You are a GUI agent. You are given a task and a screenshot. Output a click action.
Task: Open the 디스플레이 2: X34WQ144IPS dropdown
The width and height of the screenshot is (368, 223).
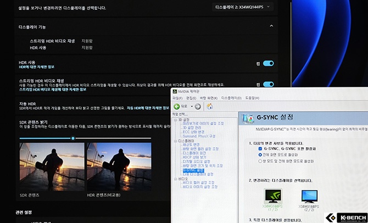click(243, 7)
